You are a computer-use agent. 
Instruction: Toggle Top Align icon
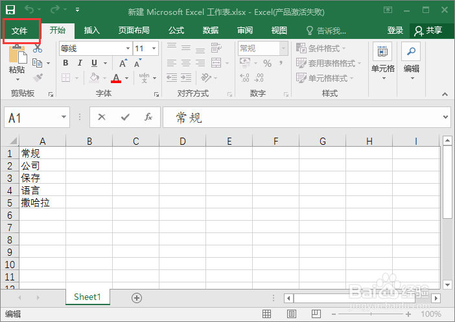coord(172,47)
